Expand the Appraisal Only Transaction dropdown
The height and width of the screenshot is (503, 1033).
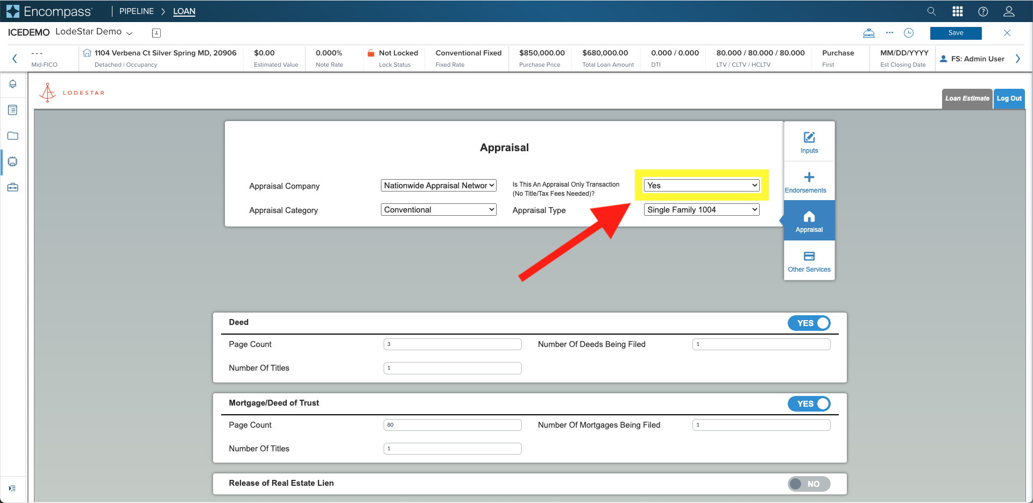point(702,186)
